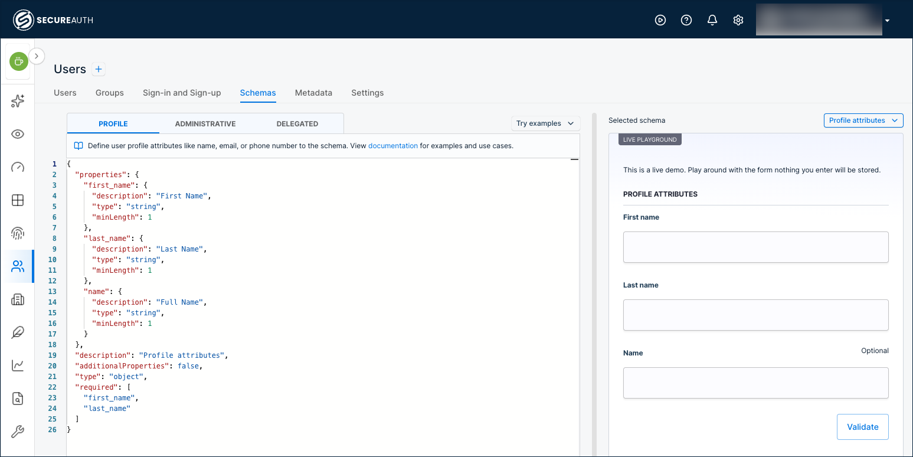Open the wrench icon in the sidebar
This screenshot has height=457, width=913.
tap(18, 432)
